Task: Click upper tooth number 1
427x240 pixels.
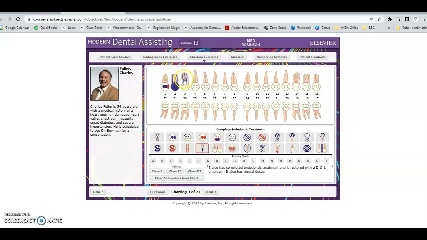Action: [165, 82]
